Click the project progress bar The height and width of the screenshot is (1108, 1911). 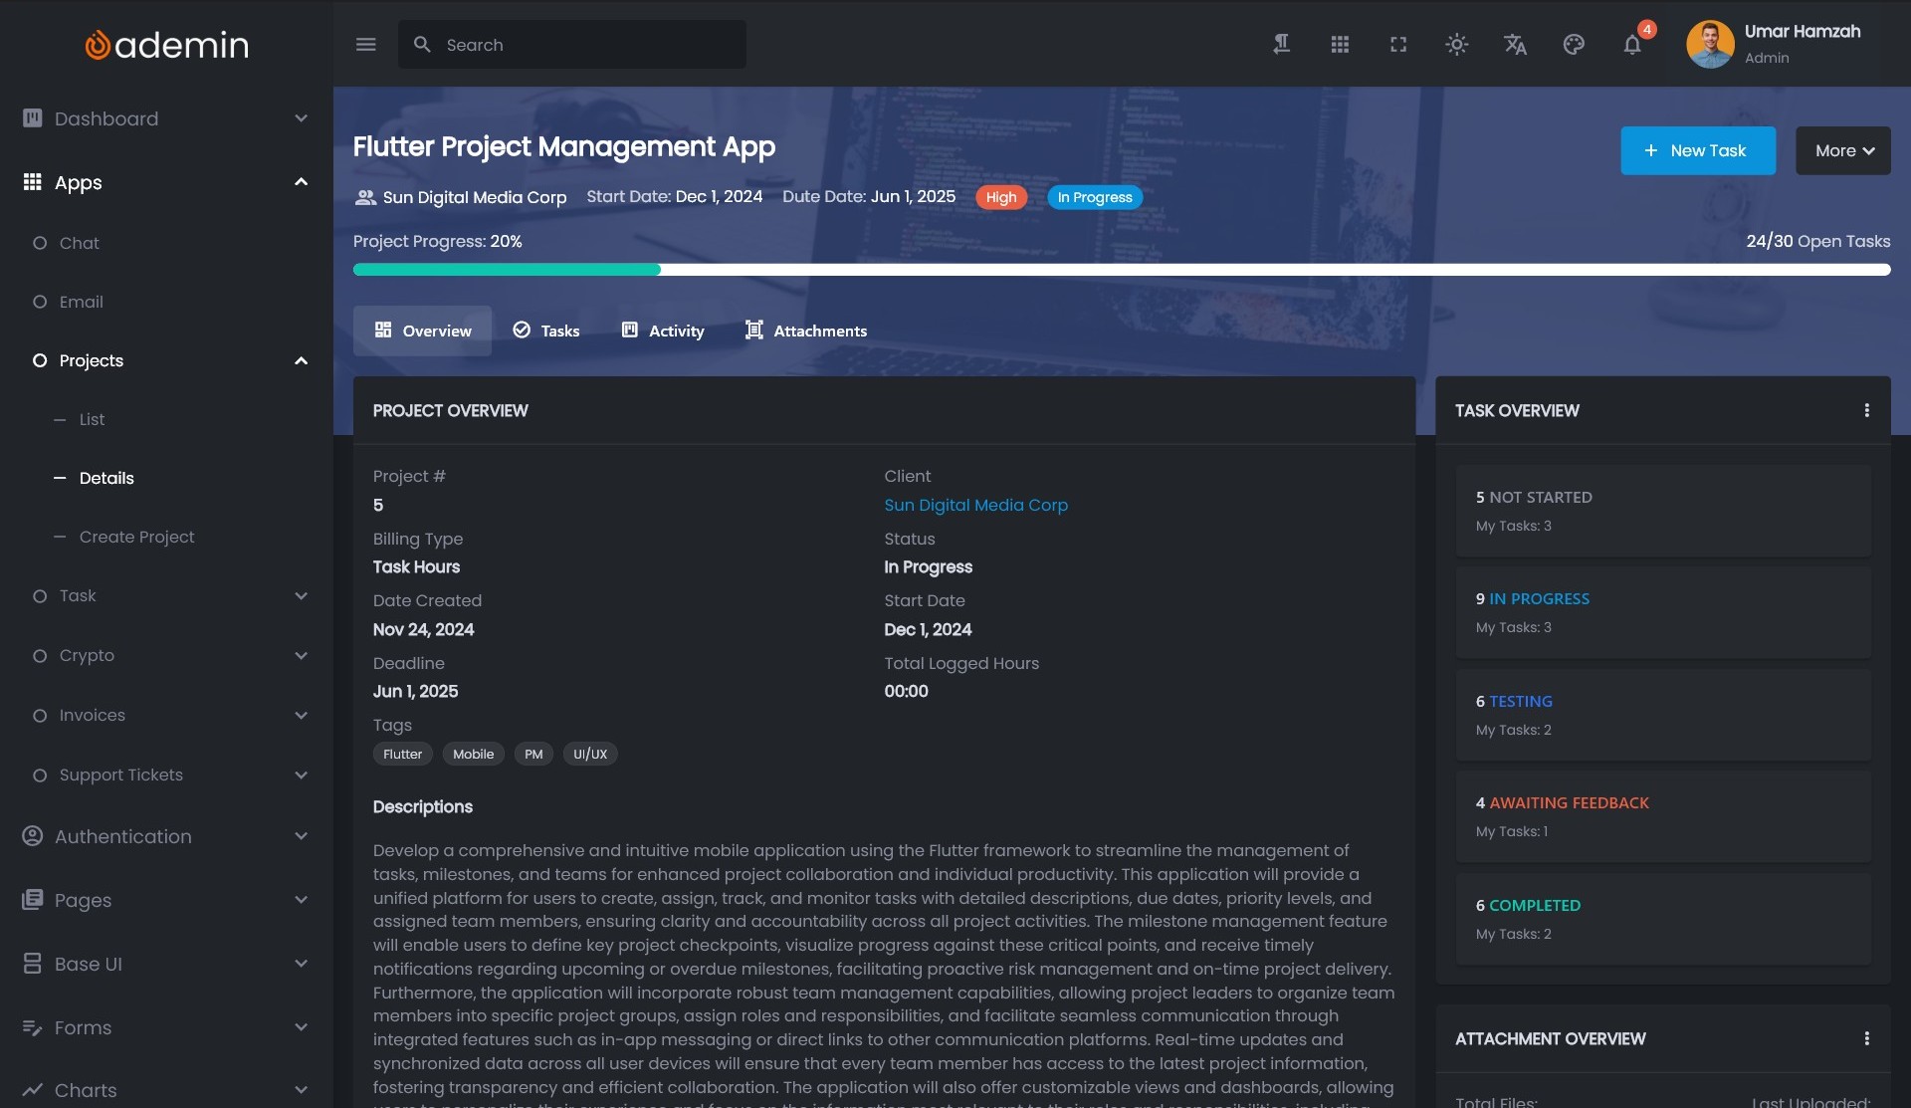pos(1121,270)
